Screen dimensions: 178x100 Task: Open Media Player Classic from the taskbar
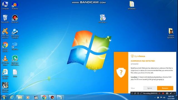36,97
